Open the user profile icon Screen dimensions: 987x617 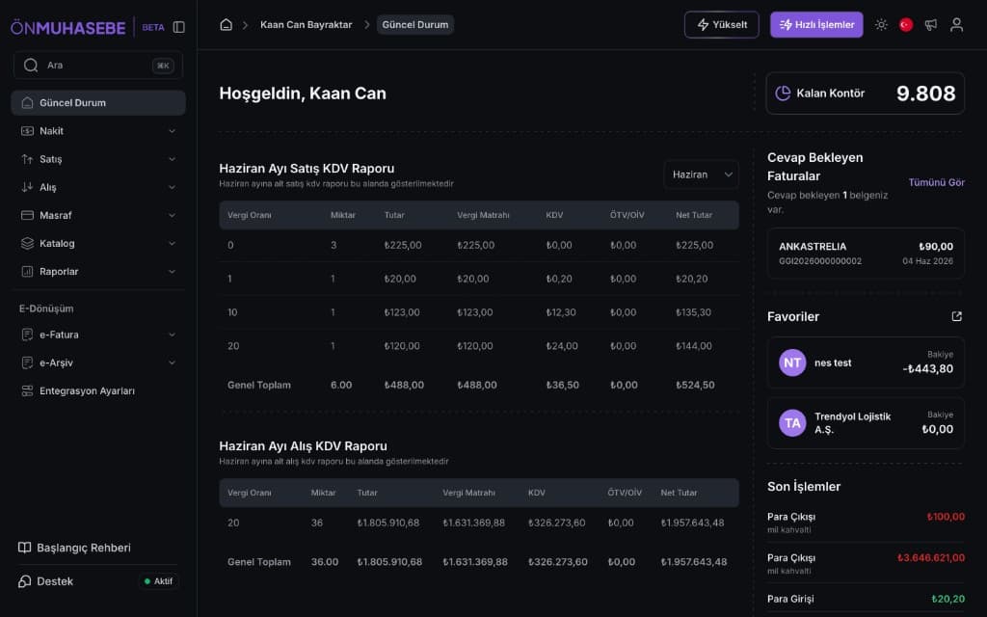tap(956, 24)
